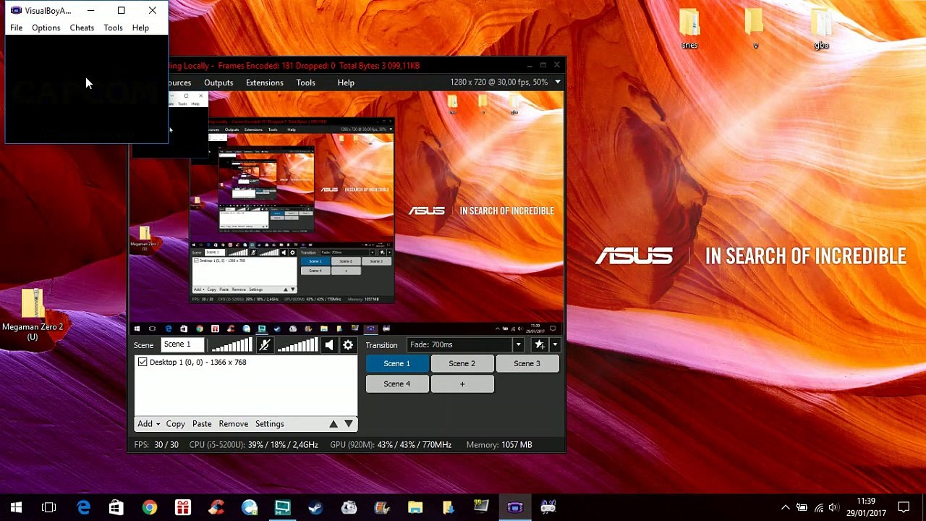Launch Google Chrome from taskbar
Viewport: 926px width, 521px height.
click(149, 507)
